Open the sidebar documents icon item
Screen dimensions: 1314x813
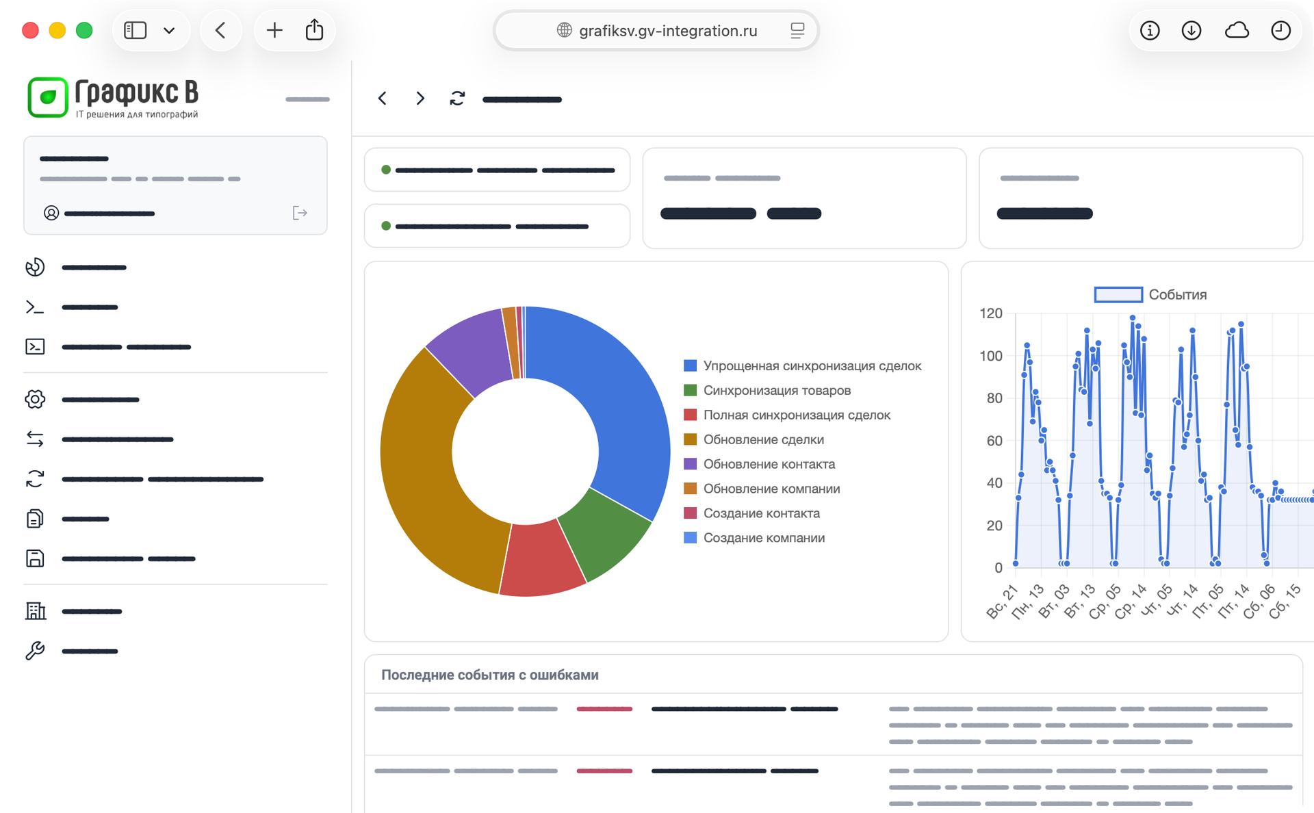coord(35,519)
